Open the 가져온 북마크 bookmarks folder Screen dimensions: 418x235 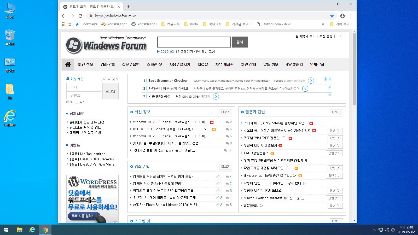pyautogui.click(x=239, y=24)
